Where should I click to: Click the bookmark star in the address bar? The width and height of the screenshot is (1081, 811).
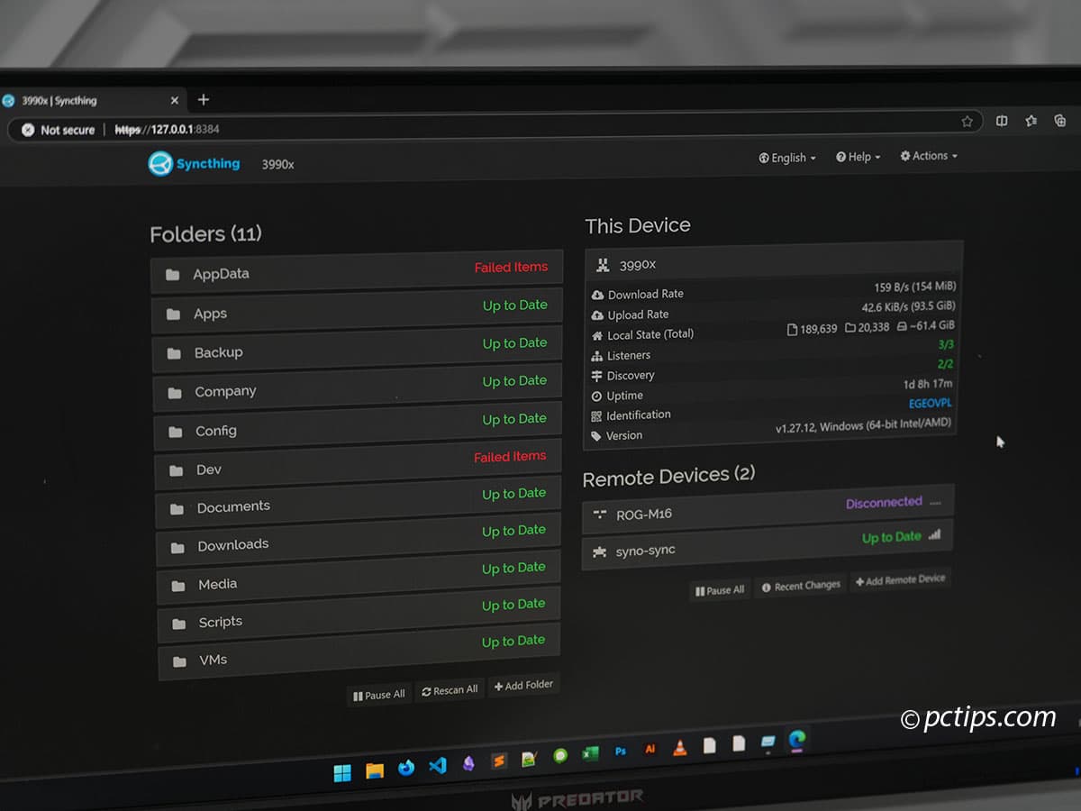point(967,121)
